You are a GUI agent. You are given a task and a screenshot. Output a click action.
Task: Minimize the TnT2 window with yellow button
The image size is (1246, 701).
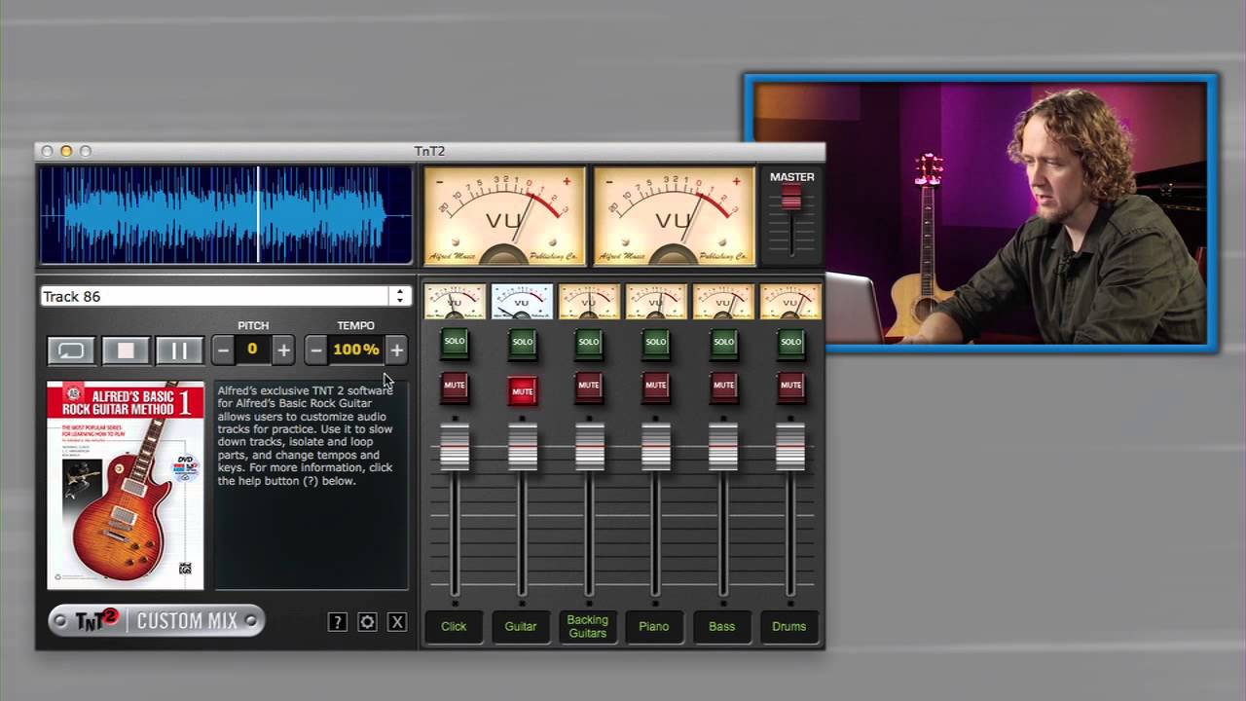(66, 151)
